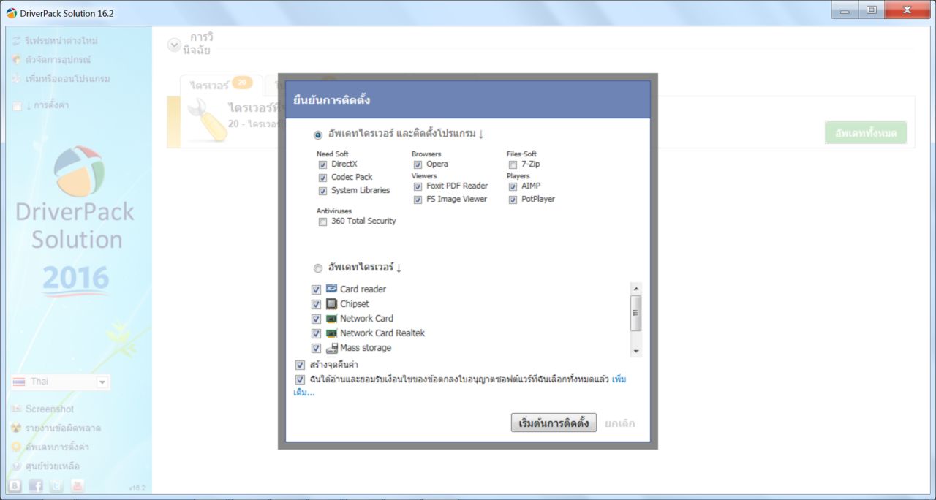Click the green update all button
936x500 pixels.
(866, 132)
